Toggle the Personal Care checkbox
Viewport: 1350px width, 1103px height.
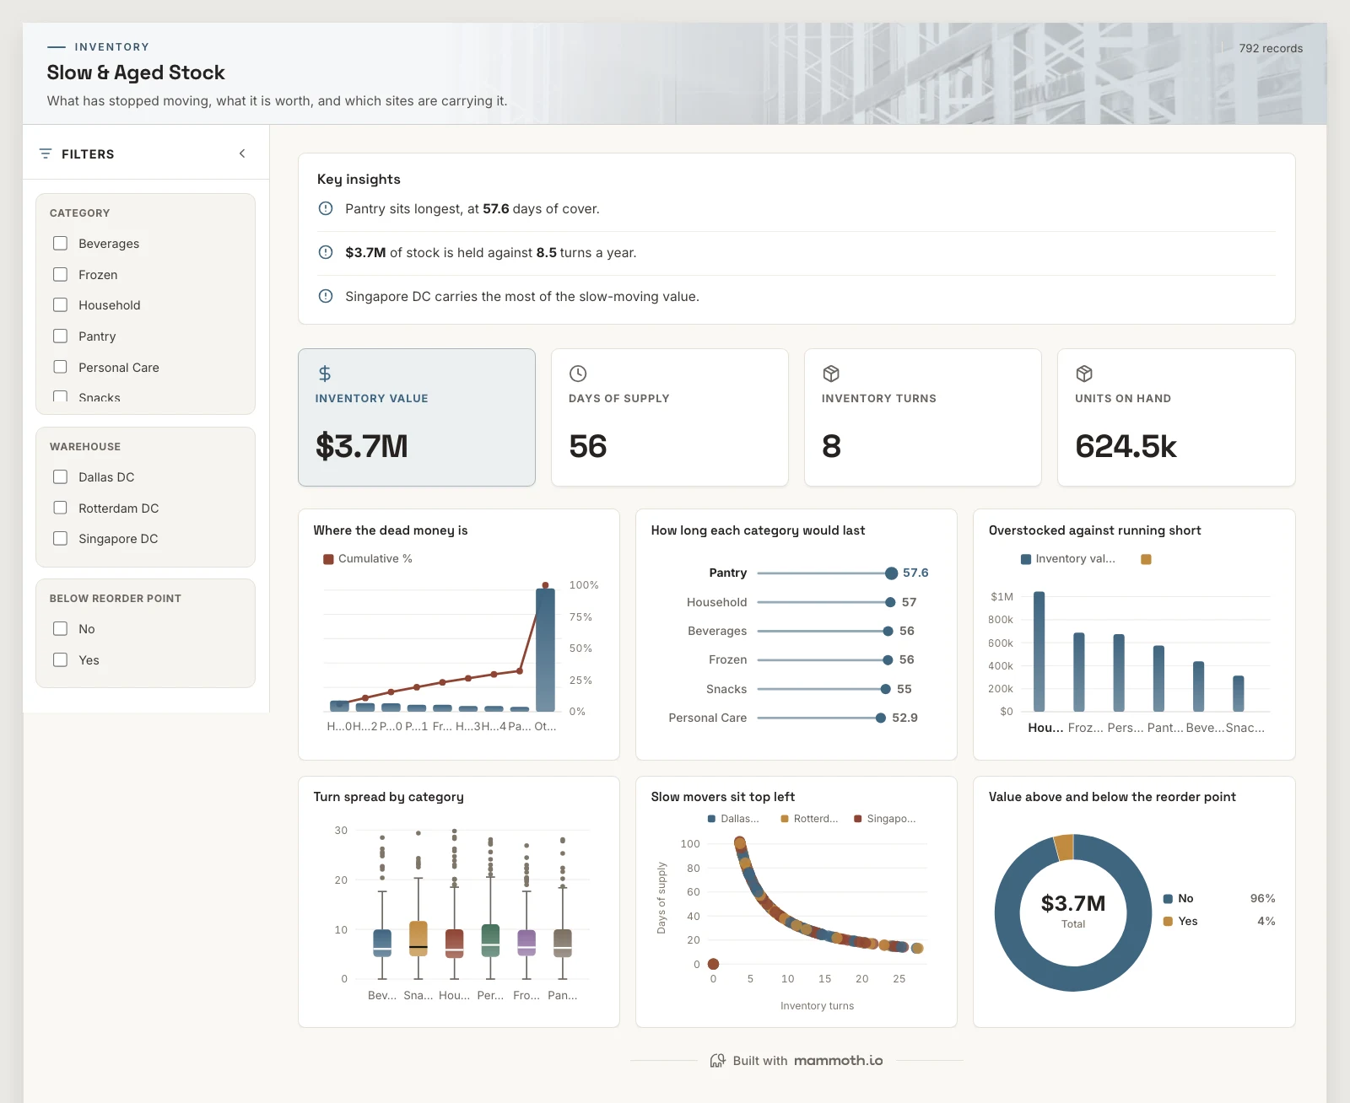point(60,367)
